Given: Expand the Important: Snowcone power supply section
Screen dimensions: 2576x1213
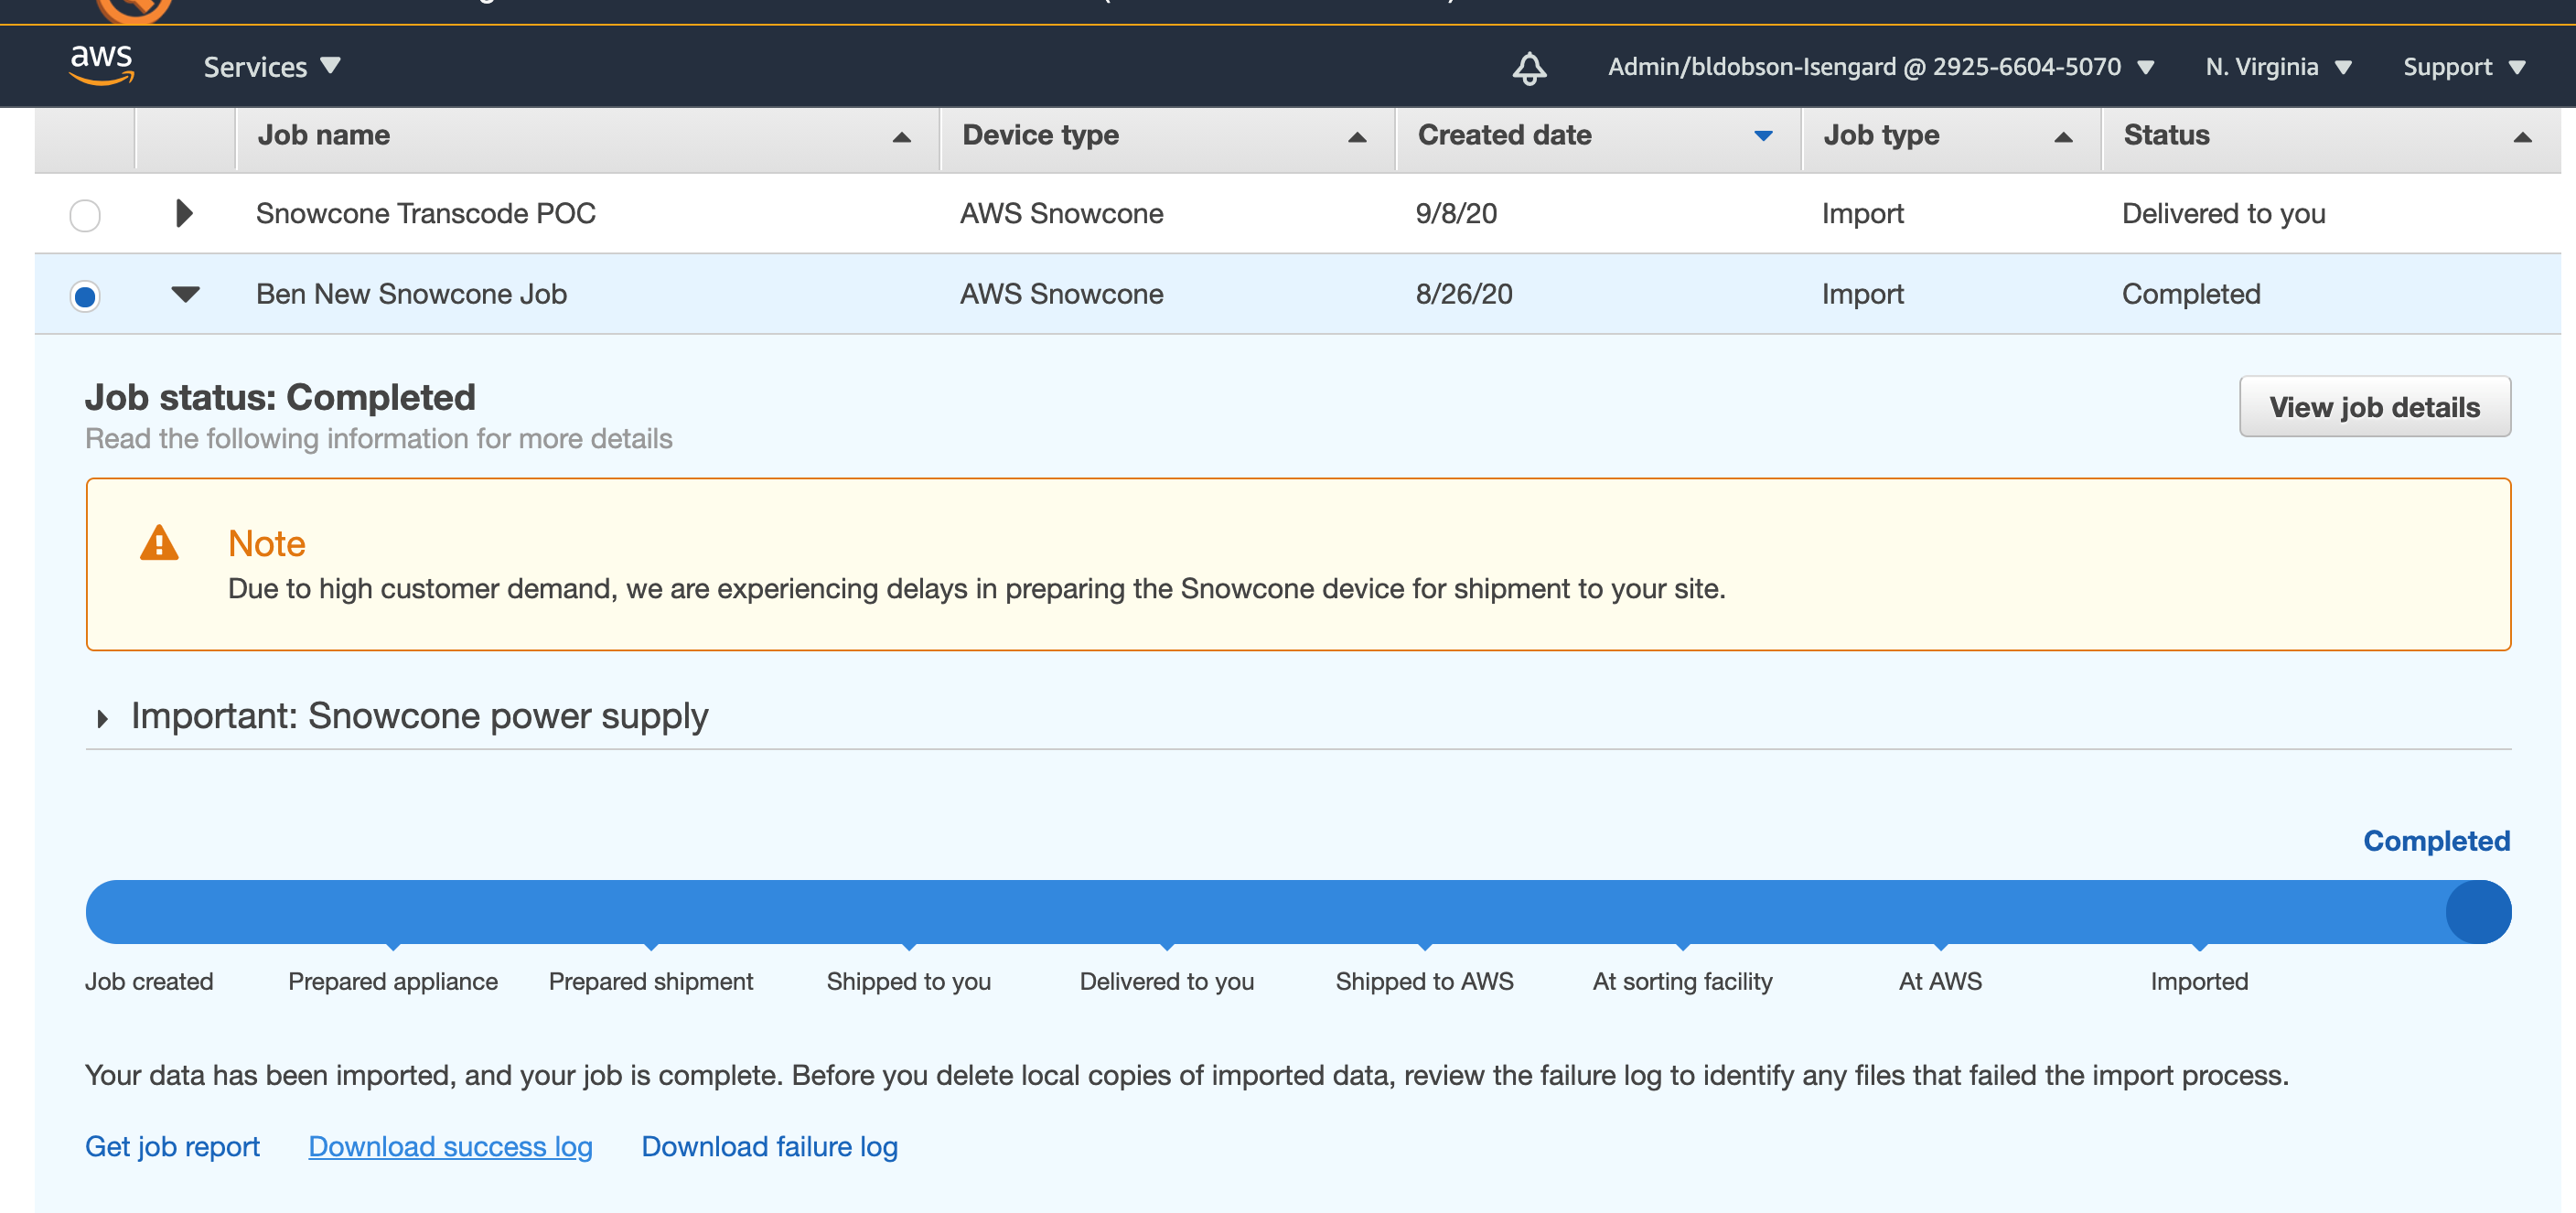Looking at the screenshot, I should pyautogui.click(x=102, y=716).
